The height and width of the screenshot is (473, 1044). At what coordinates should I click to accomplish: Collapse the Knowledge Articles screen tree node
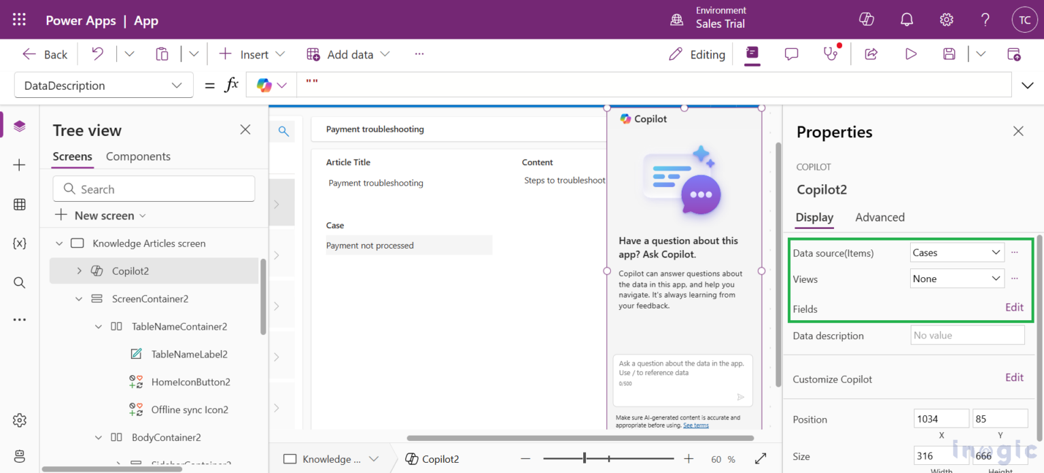59,243
